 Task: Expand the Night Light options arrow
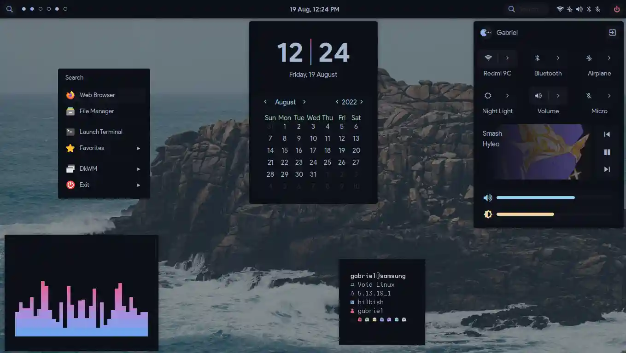click(508, 96)
